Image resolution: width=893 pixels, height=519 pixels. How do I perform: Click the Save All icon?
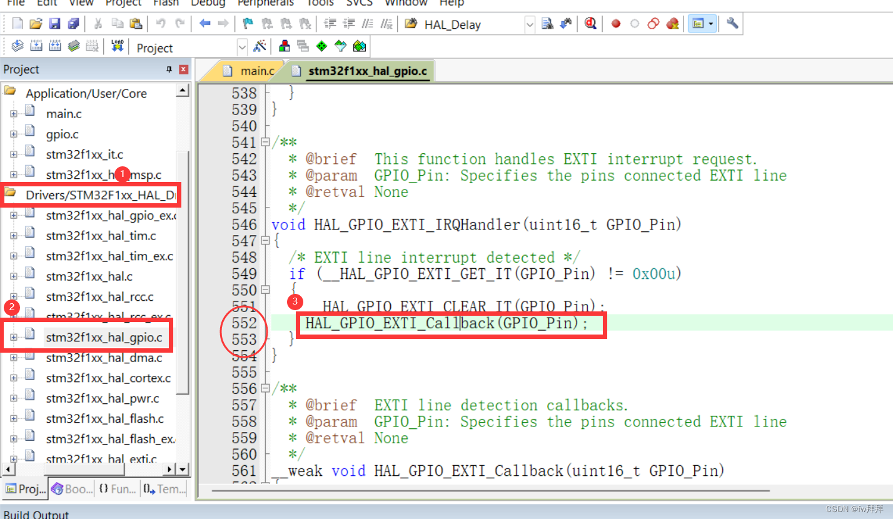[73, 24]
